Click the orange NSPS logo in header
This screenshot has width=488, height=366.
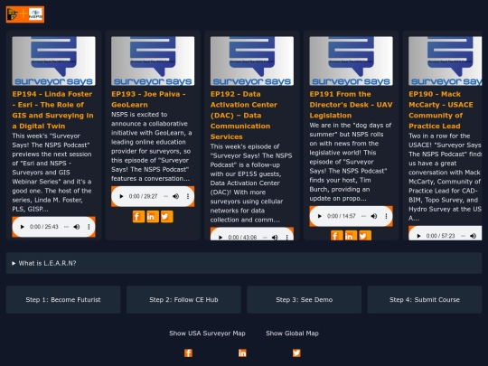click(x=25, y=14)
